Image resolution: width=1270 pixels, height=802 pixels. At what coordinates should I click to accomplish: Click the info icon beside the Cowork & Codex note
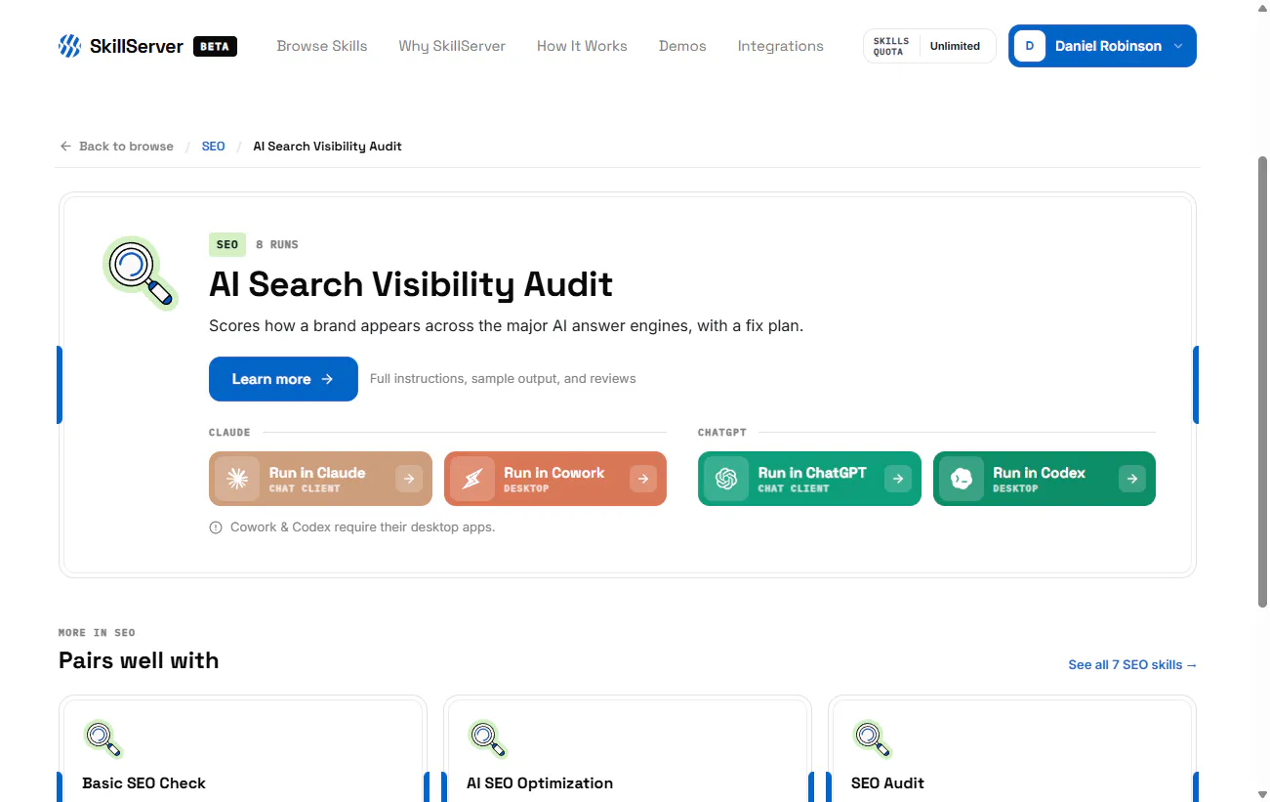point(216,528)
